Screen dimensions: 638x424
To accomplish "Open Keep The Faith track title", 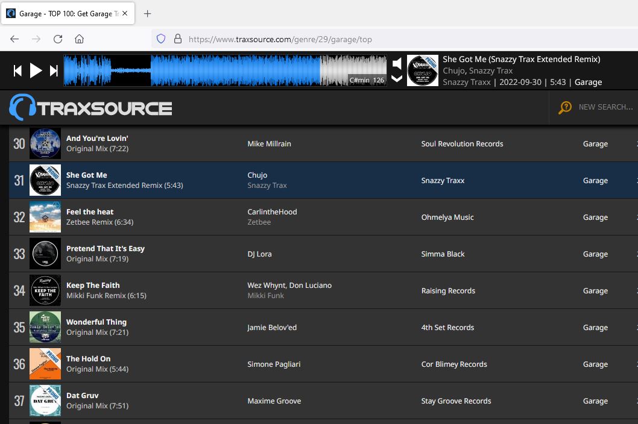I will [x=93, y=285].
